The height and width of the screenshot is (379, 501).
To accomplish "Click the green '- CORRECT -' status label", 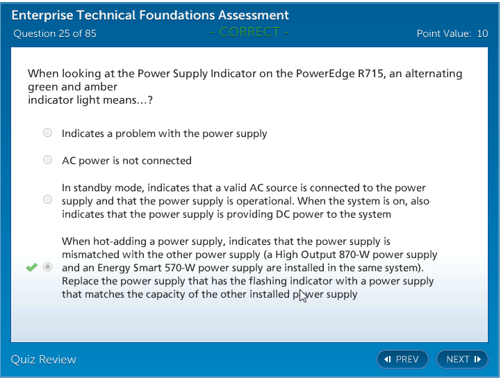I will [x=249, y=32].
